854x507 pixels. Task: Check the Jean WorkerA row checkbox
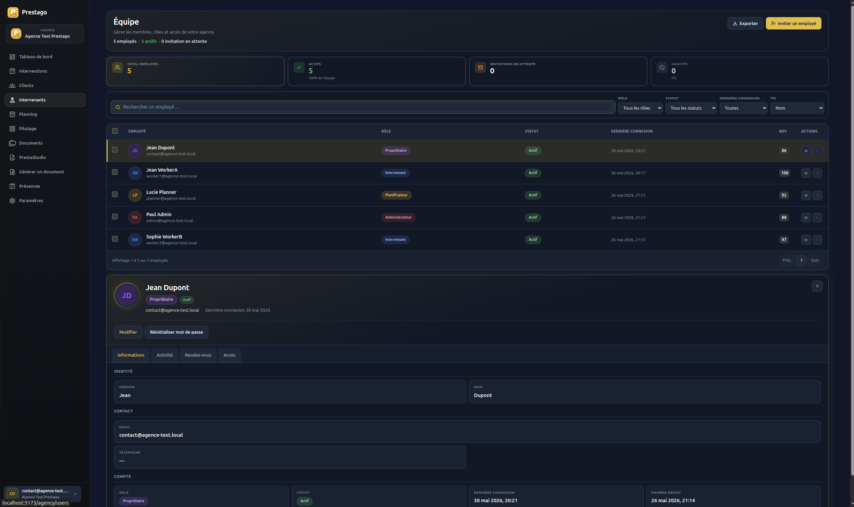(x=115, y=172)
